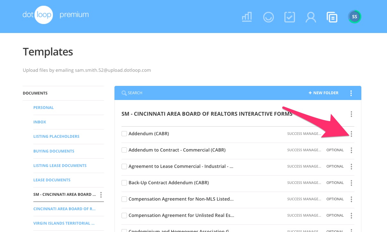
Task: Open Agreement to Lease Commercial document
Action: 181,166
